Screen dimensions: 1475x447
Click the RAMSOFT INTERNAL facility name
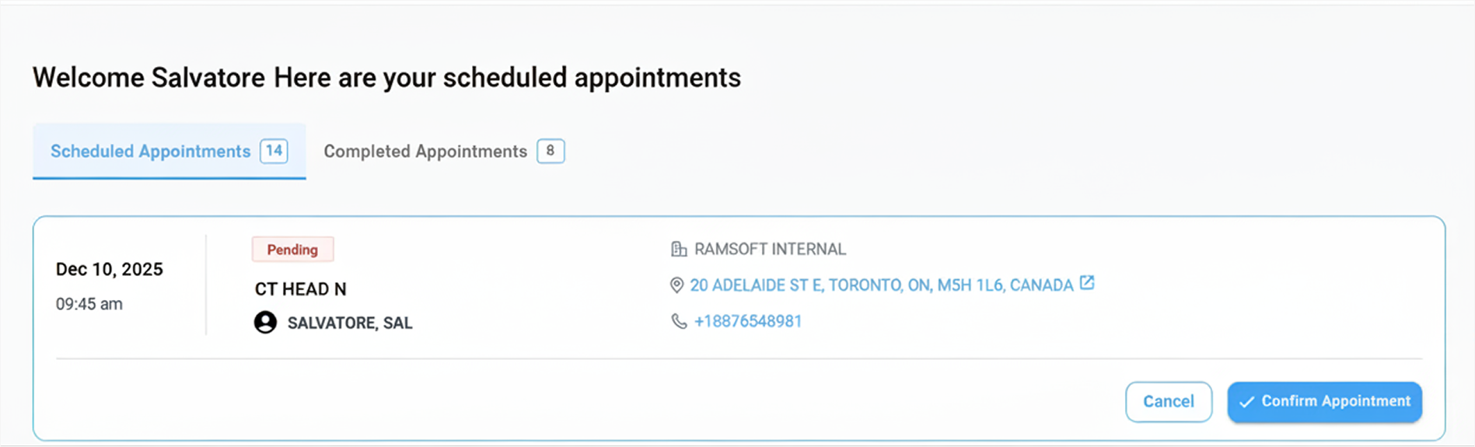770,250
